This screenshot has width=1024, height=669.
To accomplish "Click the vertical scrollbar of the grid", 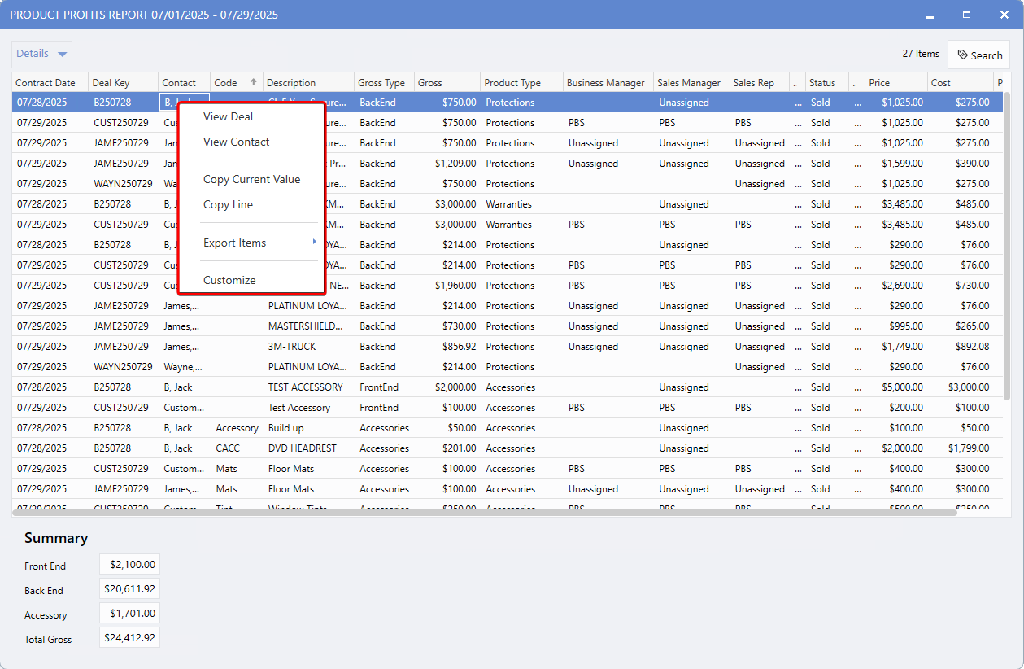I will pos(1005,244).
